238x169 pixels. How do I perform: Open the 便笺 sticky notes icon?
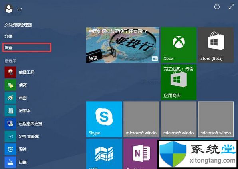[x=10, y=85]
